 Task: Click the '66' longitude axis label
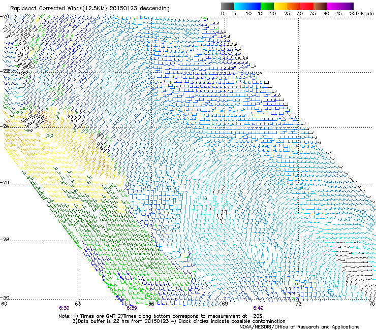[151, 304]
